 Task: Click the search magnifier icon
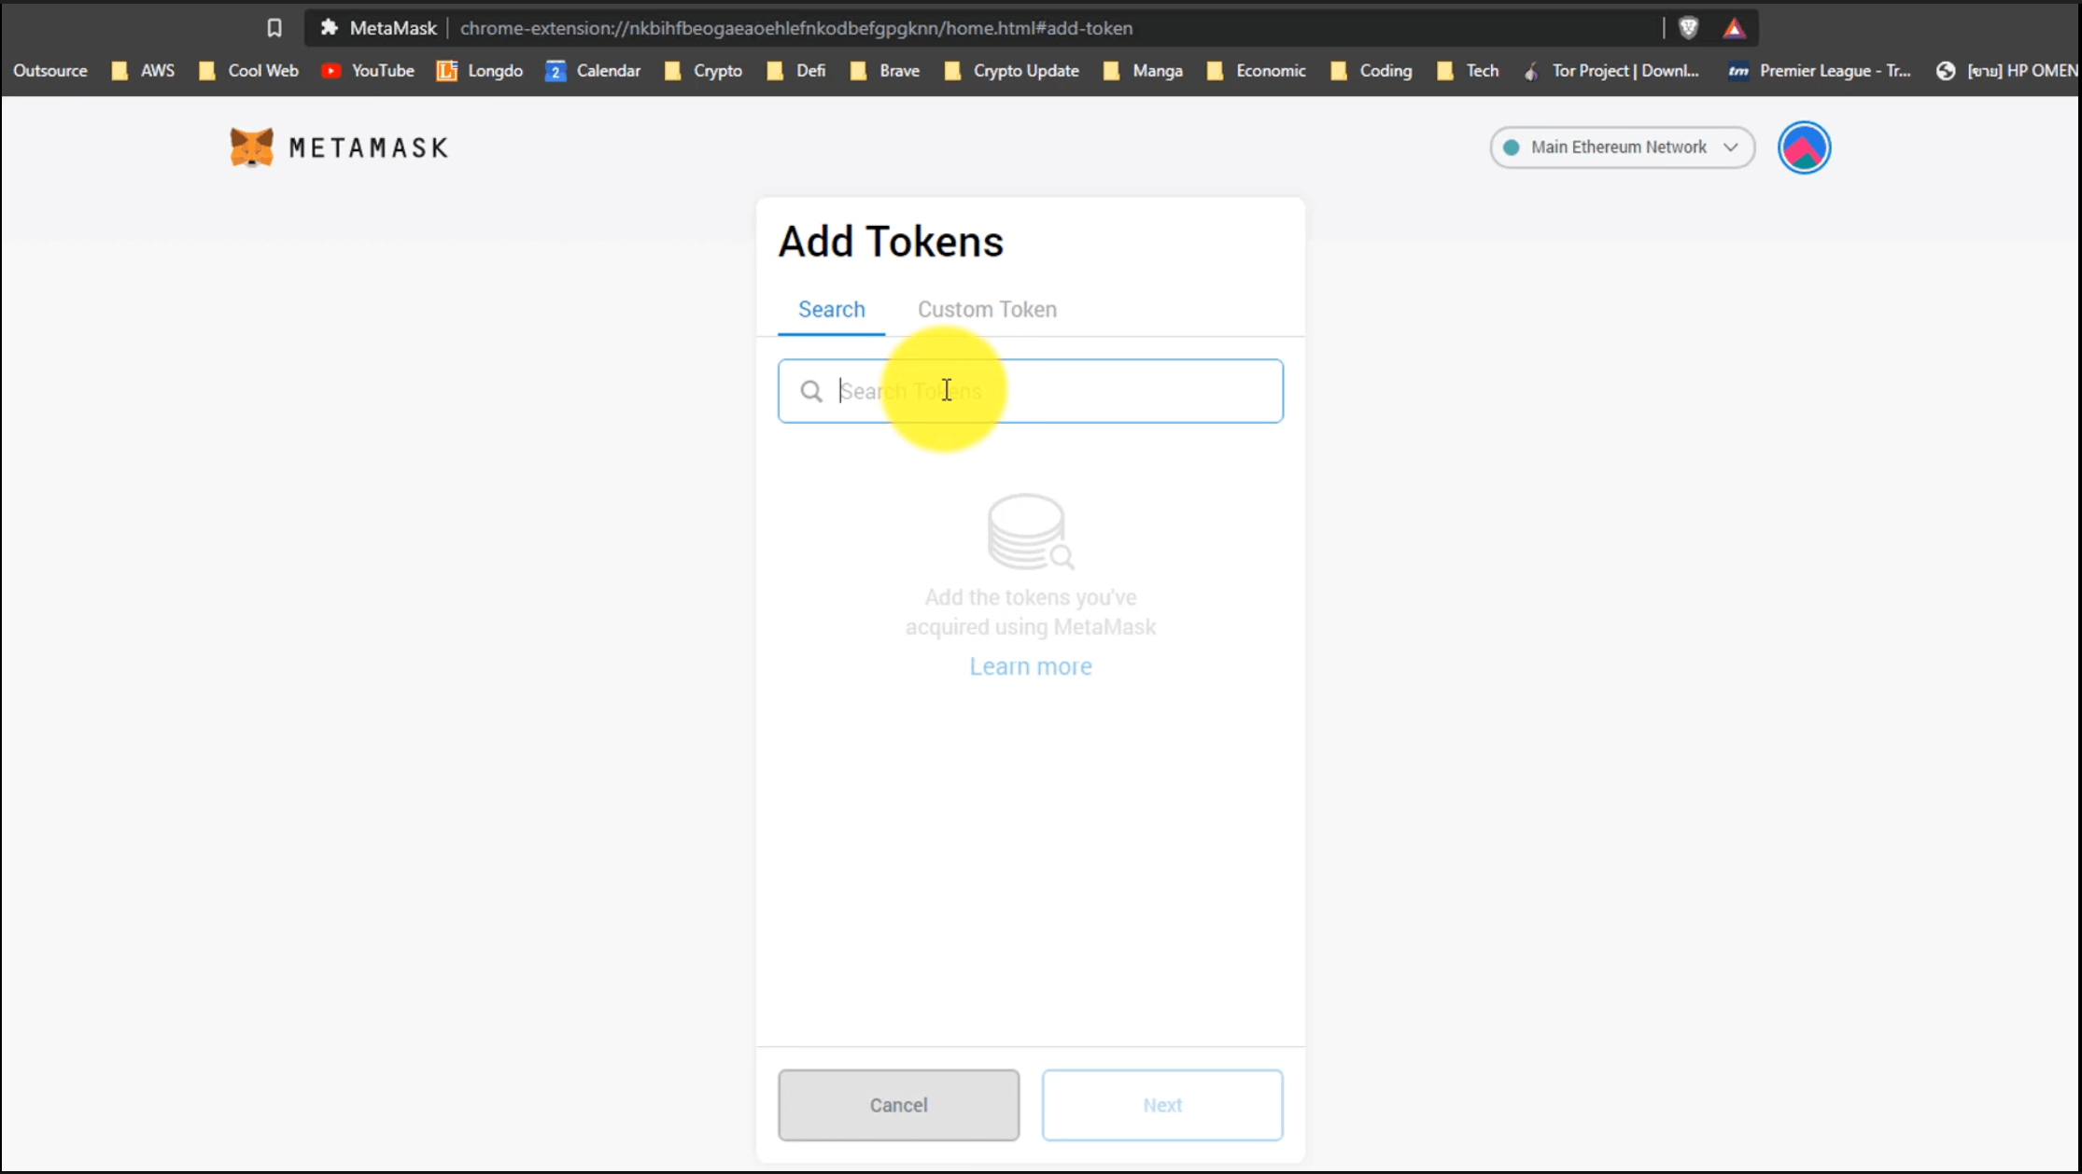pos(810,390)
